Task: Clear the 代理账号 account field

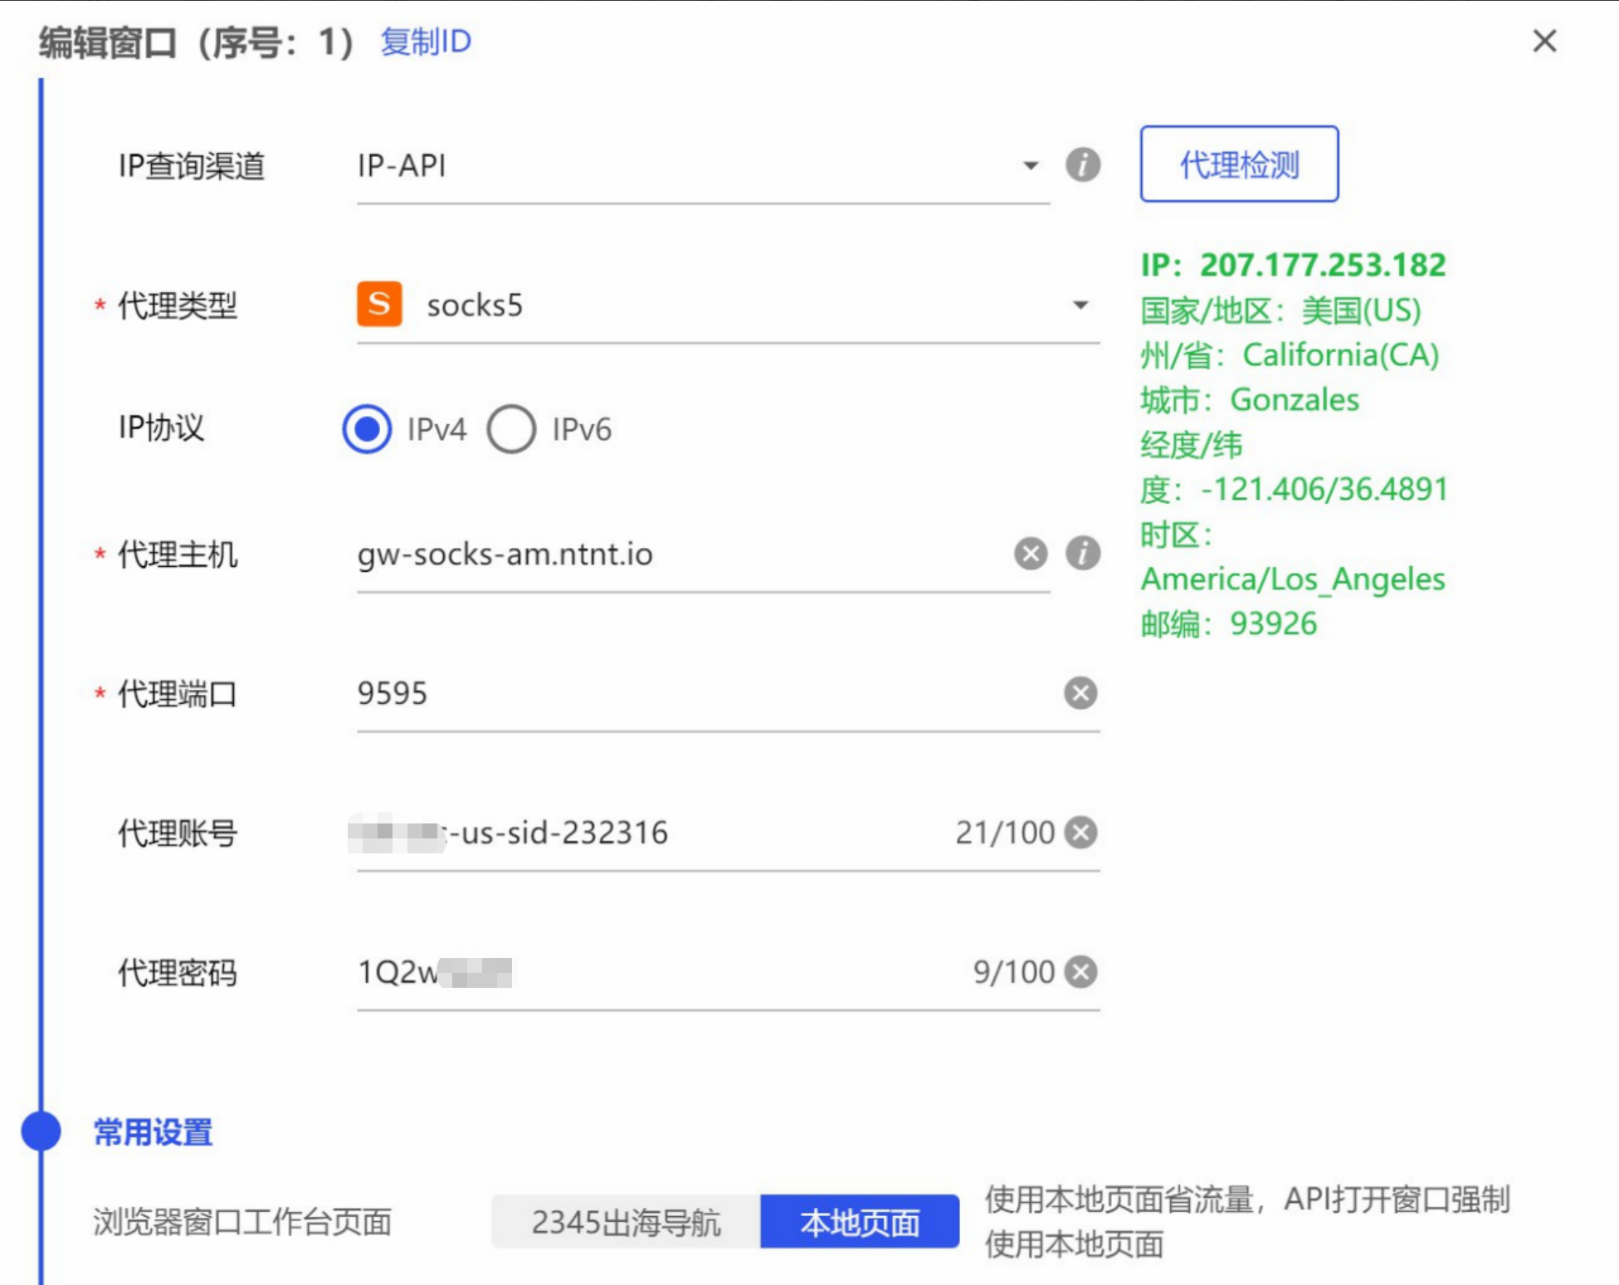Action: point(1080,832)
